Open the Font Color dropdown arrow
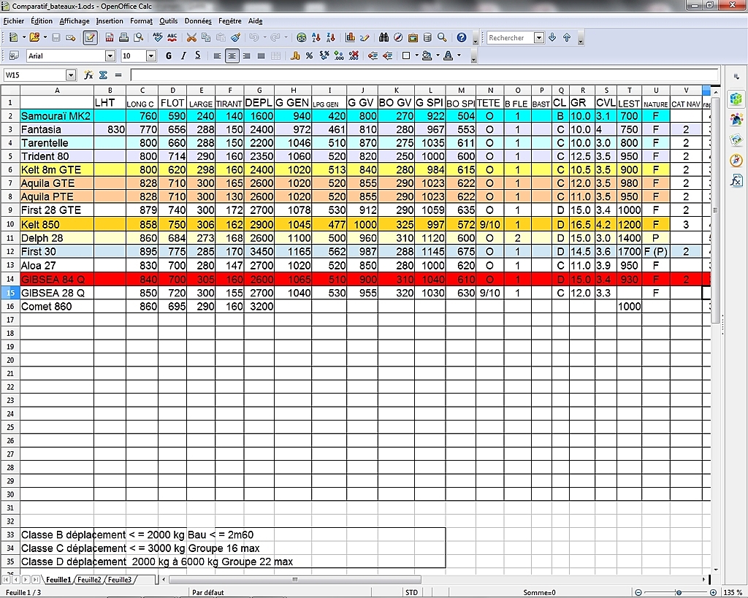Viewport: 748px width, 598px height. coord(459,55)
